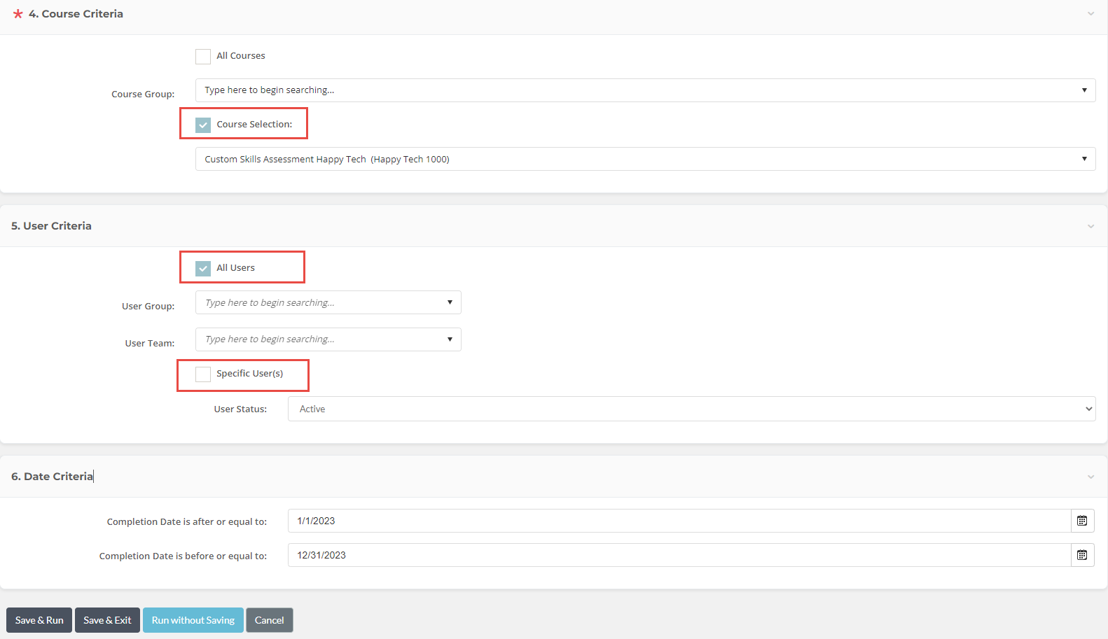
Task: Open the Custom Skills Assessment course dropdown
Action: click(x=644, y=160)
